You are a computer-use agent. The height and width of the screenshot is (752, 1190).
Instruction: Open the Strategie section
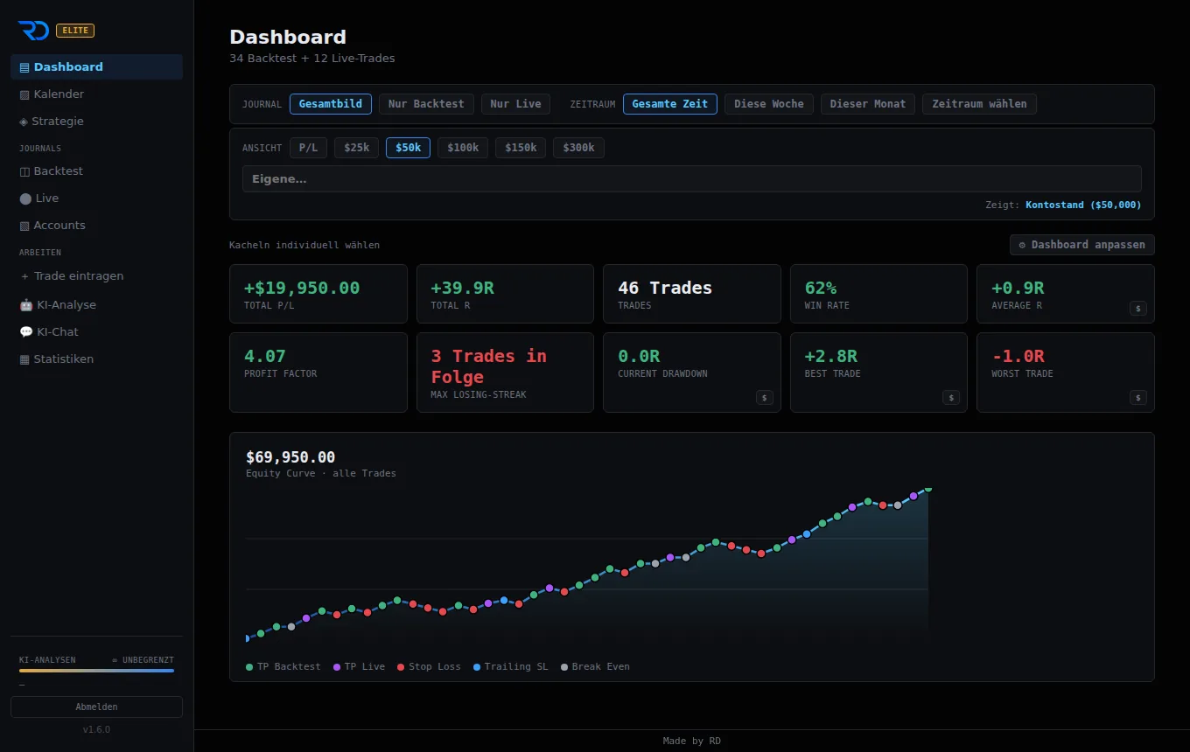pyautogui.click(x=96, y=121)
